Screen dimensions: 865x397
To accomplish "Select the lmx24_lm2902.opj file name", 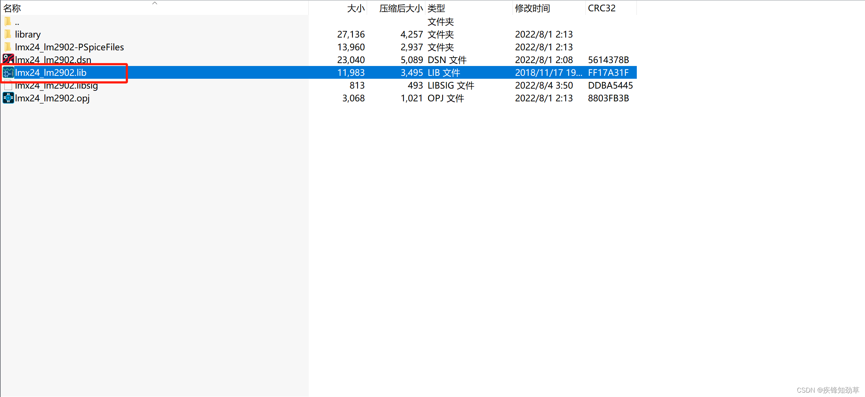I will point(52,98).
